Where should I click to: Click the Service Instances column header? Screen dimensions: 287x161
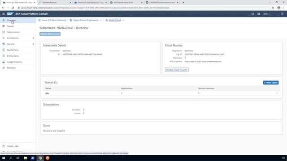click(206, 89)
